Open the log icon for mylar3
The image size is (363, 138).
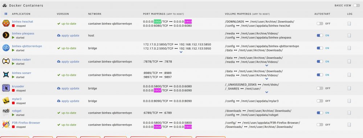(x=349, y=101)
